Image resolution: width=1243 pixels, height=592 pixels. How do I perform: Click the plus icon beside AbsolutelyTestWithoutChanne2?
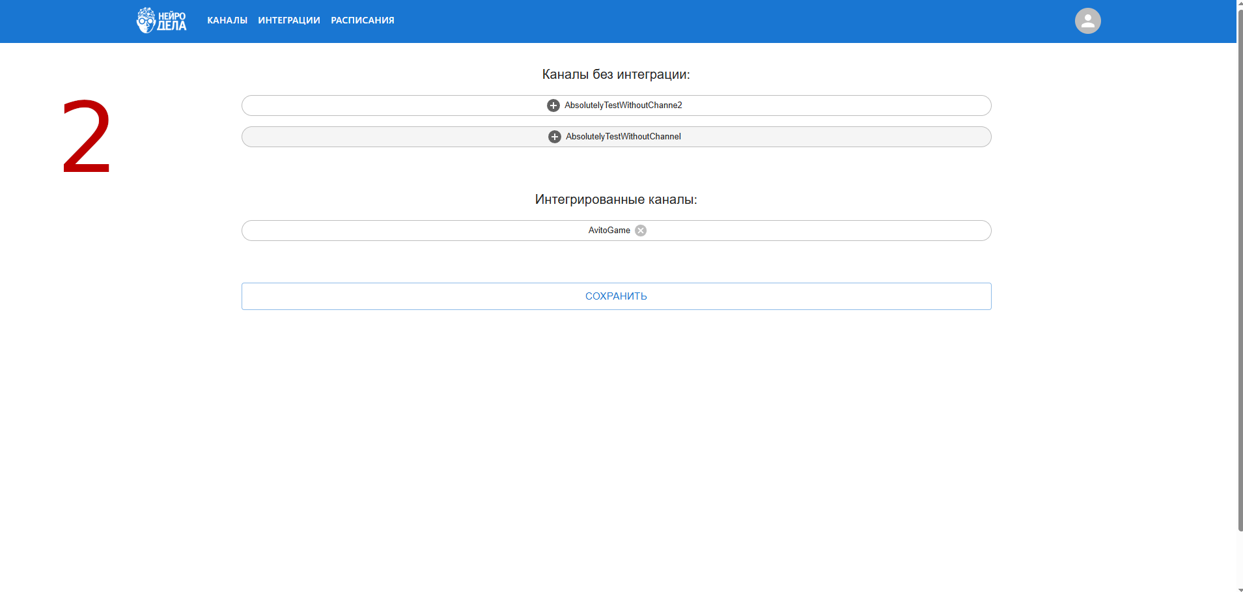pyautogui.click(x=553, y=106)
